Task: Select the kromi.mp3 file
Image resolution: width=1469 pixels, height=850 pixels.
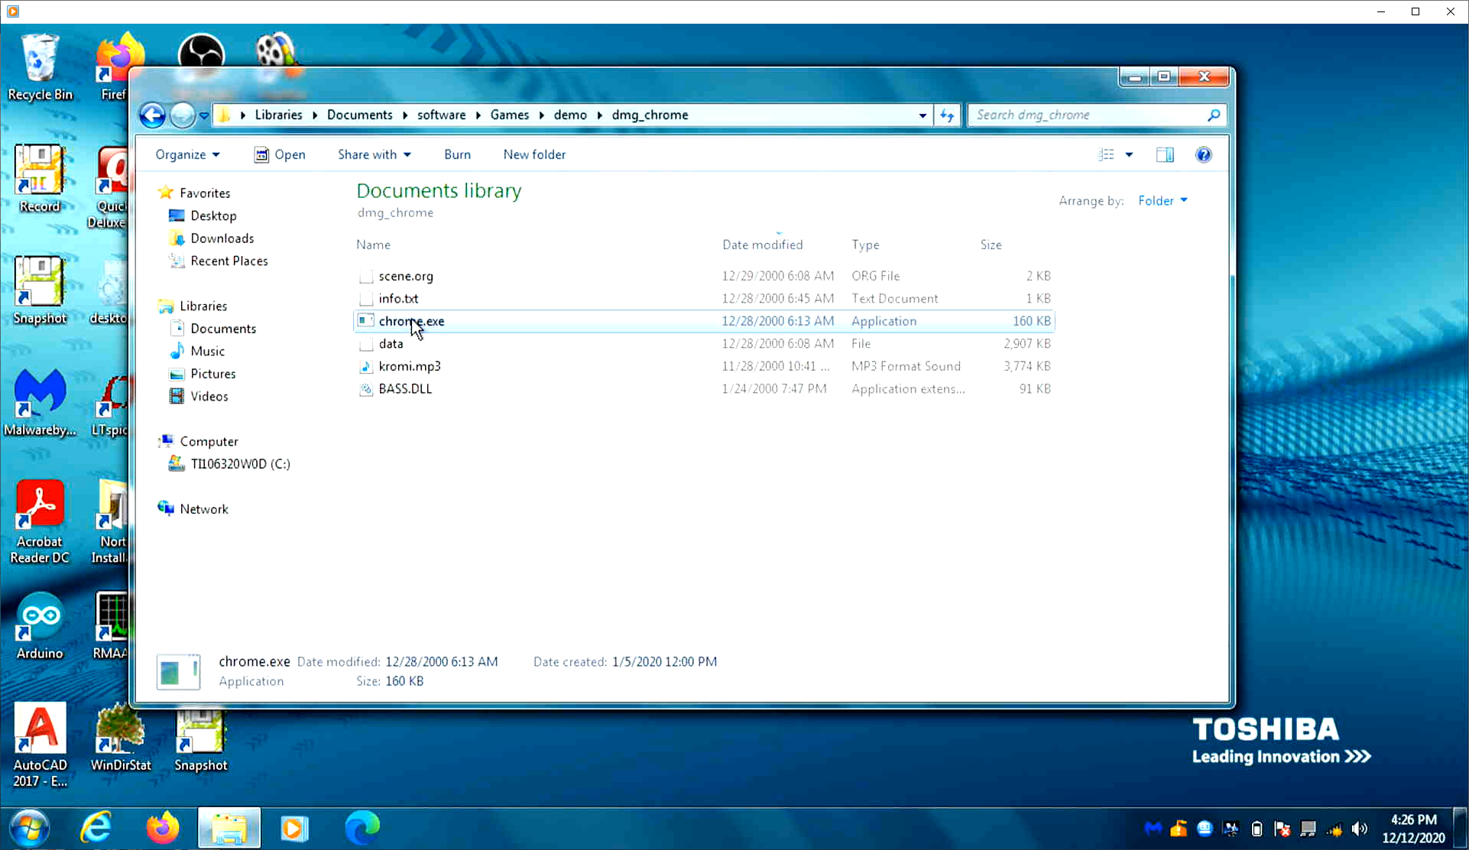Action: pyautogui.click(x=410, y=366)
